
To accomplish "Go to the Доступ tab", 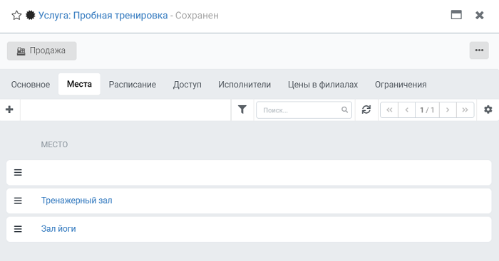I will click(187, 85).
